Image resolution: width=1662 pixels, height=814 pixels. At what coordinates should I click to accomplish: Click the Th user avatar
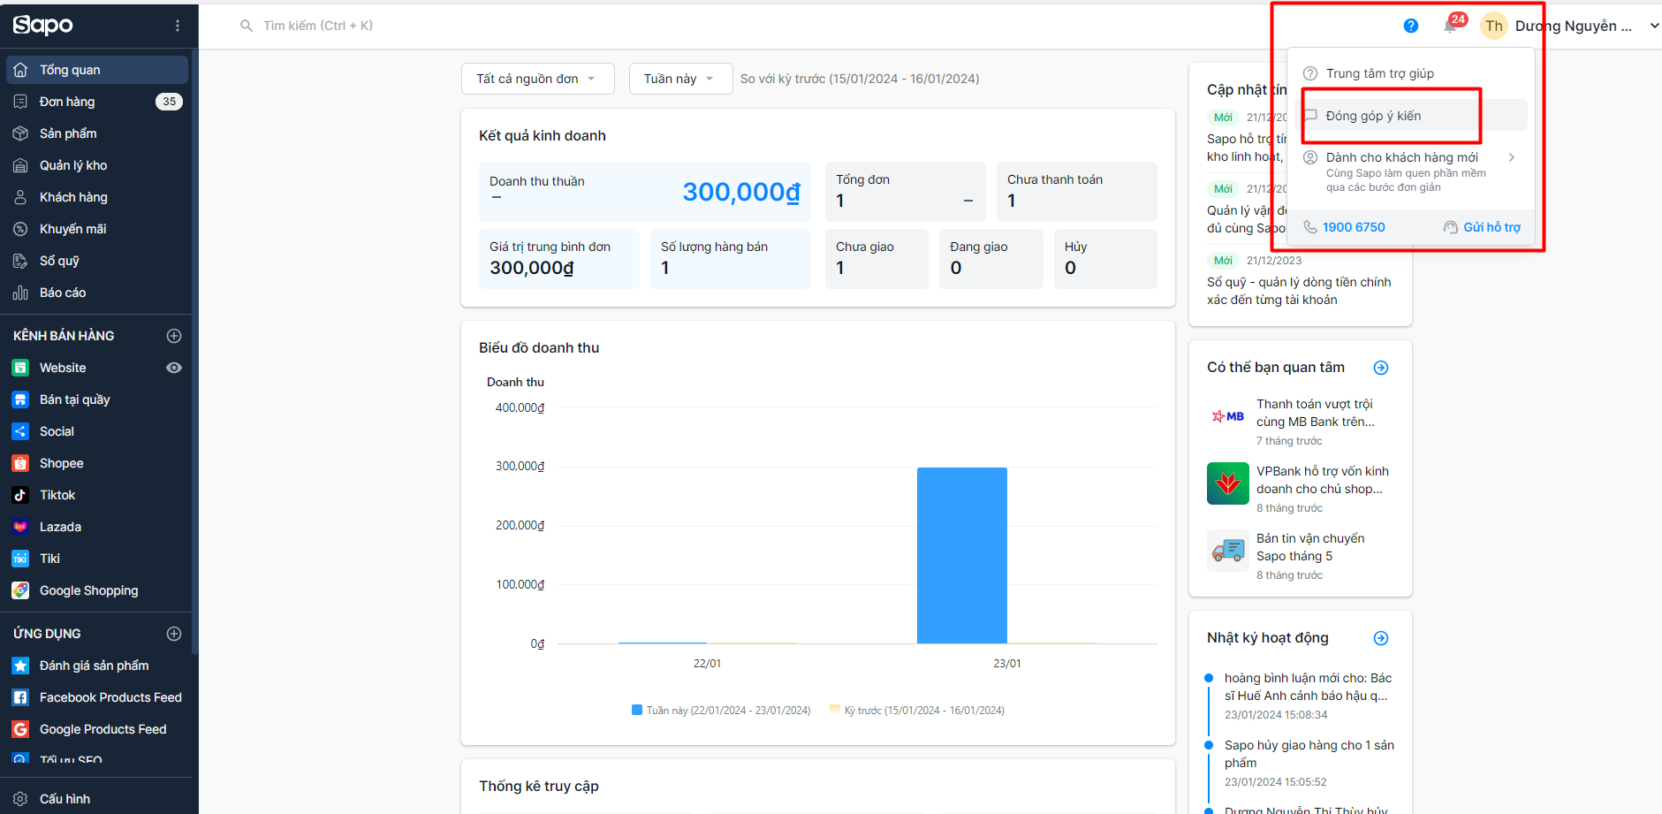pos(1493,26)
